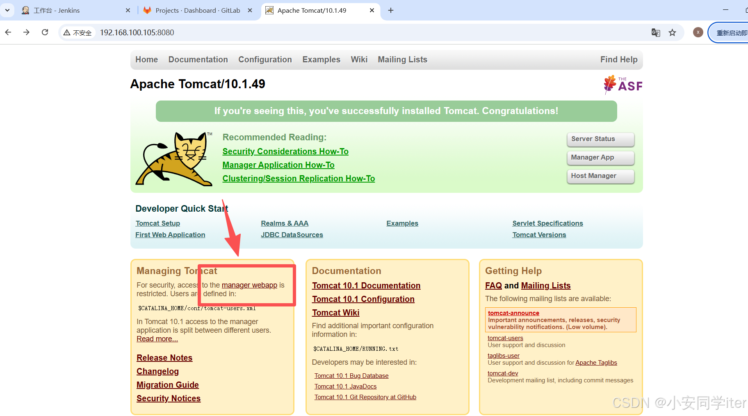Open Tomcat 10.1 Documentation link

pyautogui.click(x=366, y=286)
